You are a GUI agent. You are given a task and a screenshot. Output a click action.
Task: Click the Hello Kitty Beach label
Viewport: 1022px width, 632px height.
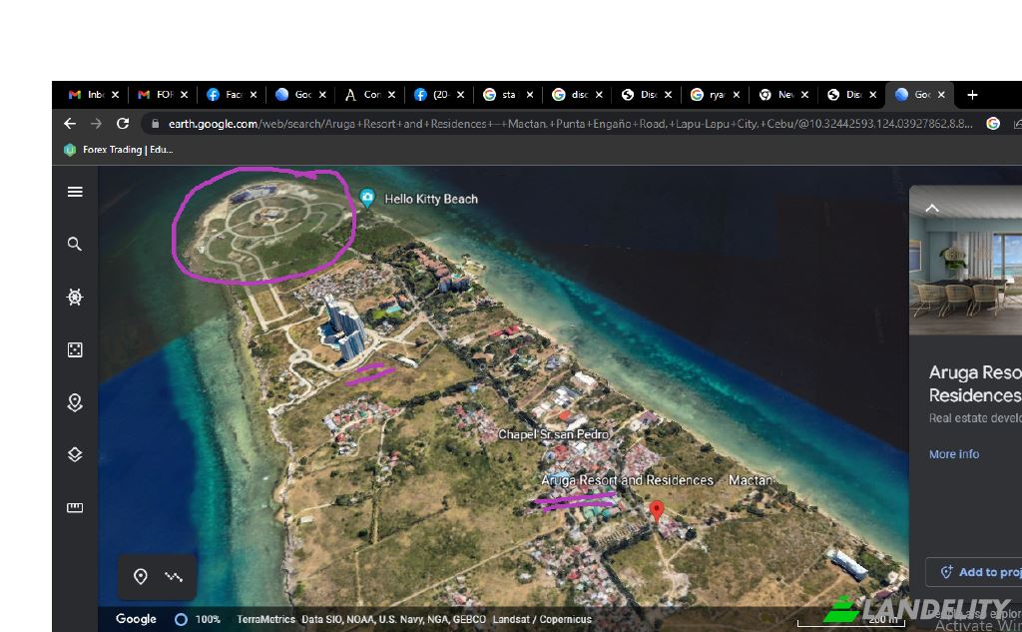pyautogui.click(x=431, y=199)
